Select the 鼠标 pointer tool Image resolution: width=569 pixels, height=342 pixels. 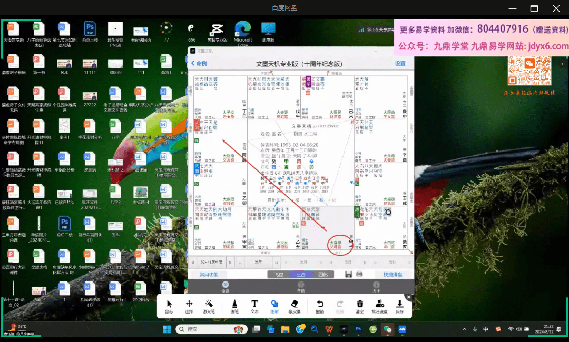click(169, 306)
